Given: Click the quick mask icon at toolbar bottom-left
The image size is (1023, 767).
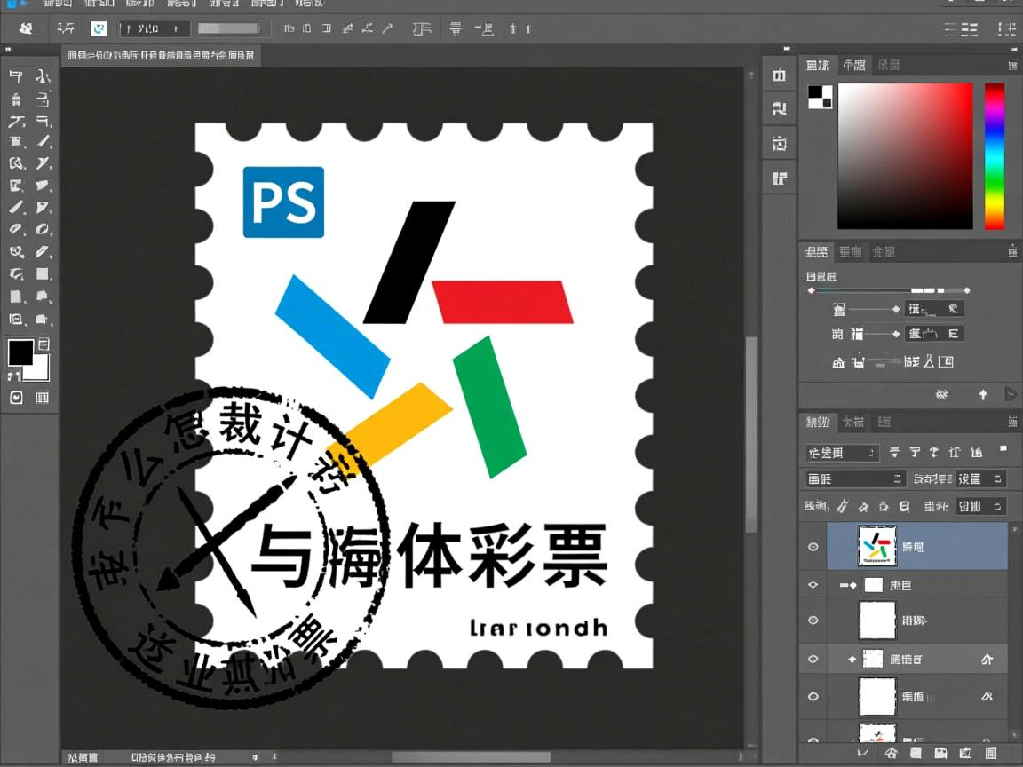Looking at the screenshot, I should (16, 398).
